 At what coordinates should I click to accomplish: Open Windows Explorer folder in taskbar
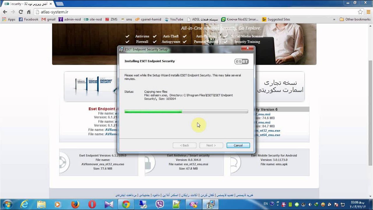tap(41, 204)
